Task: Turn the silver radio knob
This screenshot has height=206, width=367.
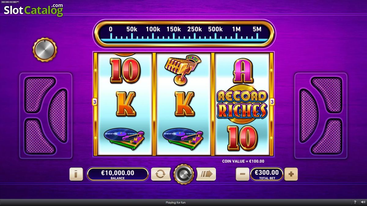Action: pyautogui.click(x=45, y=50)
